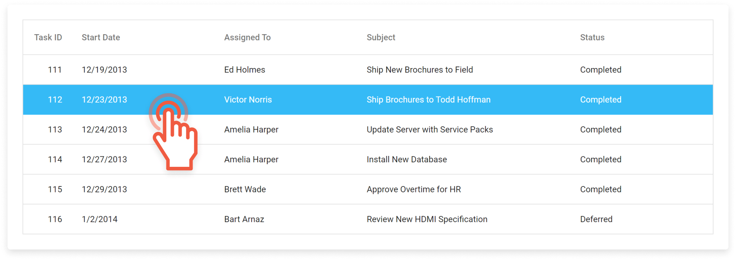
Task: Select the row with Task ID 113
Action: [55, 130]
